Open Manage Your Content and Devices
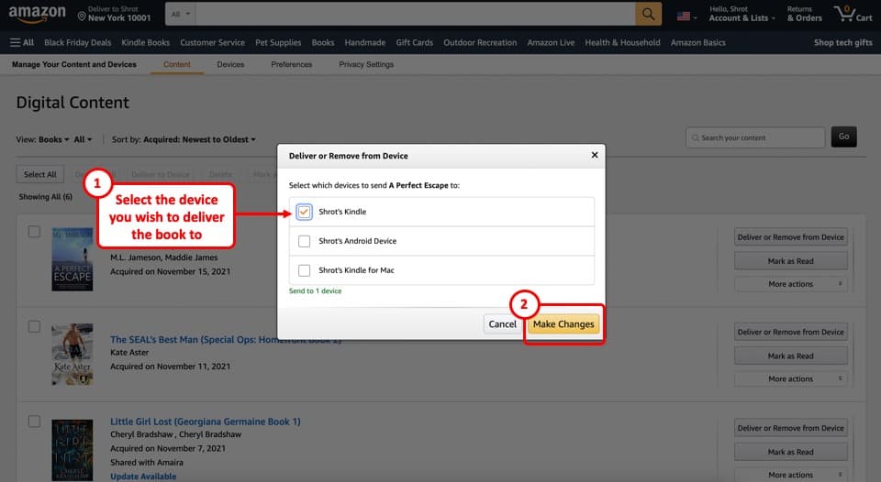The image size is (881, 482). [x=74, y=64]
